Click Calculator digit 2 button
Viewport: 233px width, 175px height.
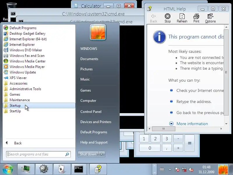pos(155,139)
